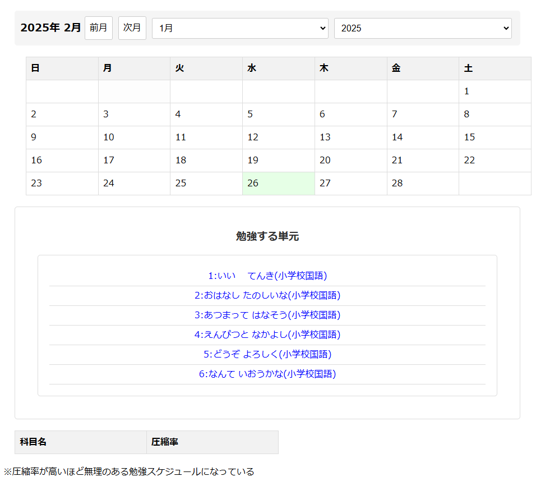Click date 17 on the calendar
This screenshot has height=490, width=536.
point(134,161)
